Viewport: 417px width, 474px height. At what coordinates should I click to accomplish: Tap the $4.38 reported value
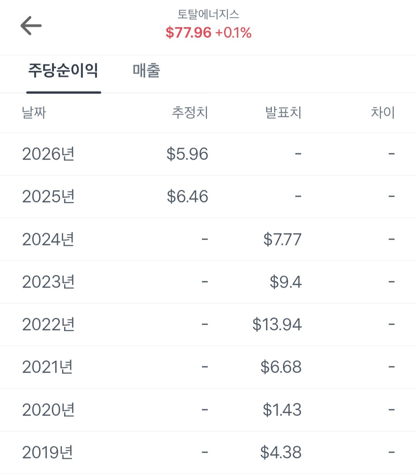[x=281, y=452]
